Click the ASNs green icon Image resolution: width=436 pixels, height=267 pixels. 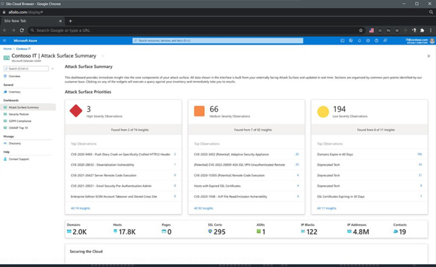(x=259, y=231)
